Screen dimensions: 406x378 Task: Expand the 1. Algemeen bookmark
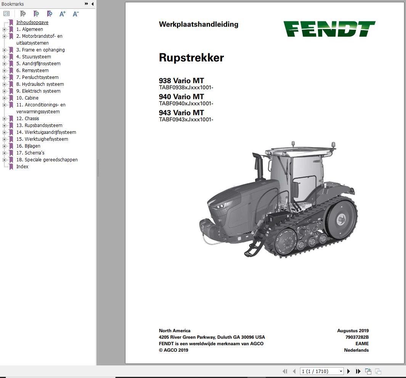tap(4, 29)
